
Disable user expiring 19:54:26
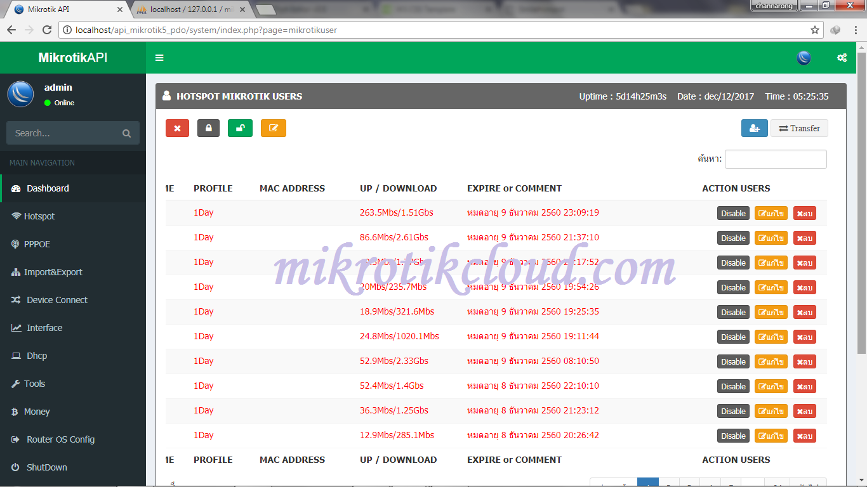(x=733, y=287)
